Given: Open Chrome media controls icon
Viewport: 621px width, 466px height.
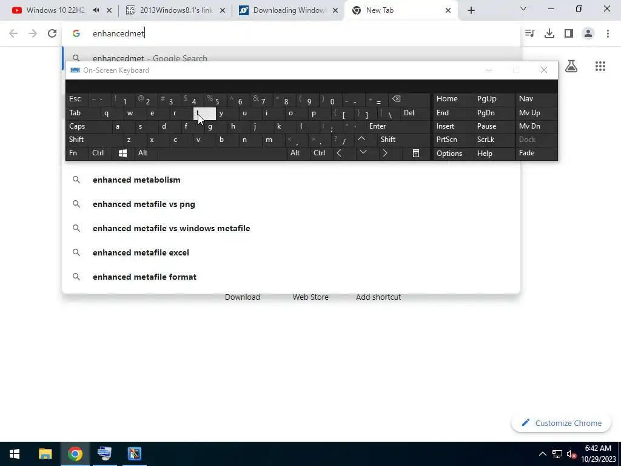Looking at the screenshot, I should (x=529, y=33).
